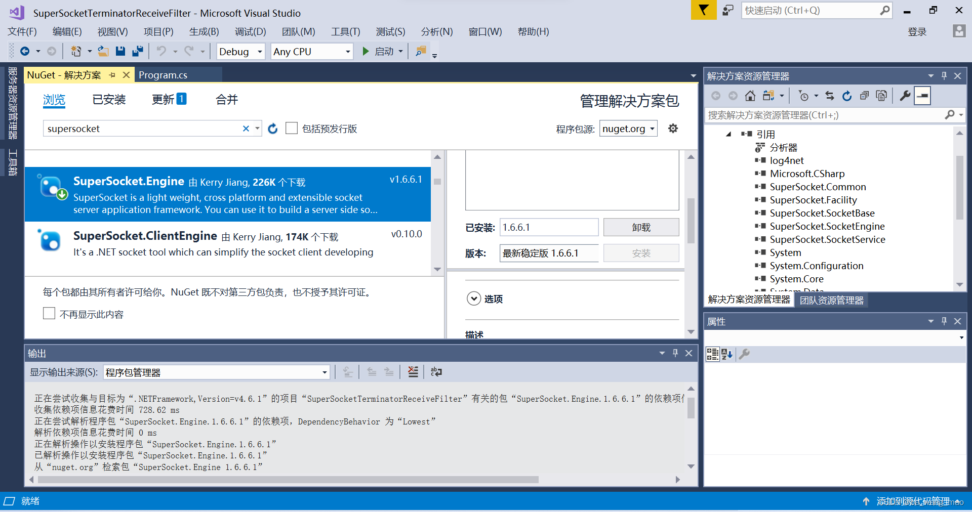Open the Server Explorer side tab

[13, 103]
